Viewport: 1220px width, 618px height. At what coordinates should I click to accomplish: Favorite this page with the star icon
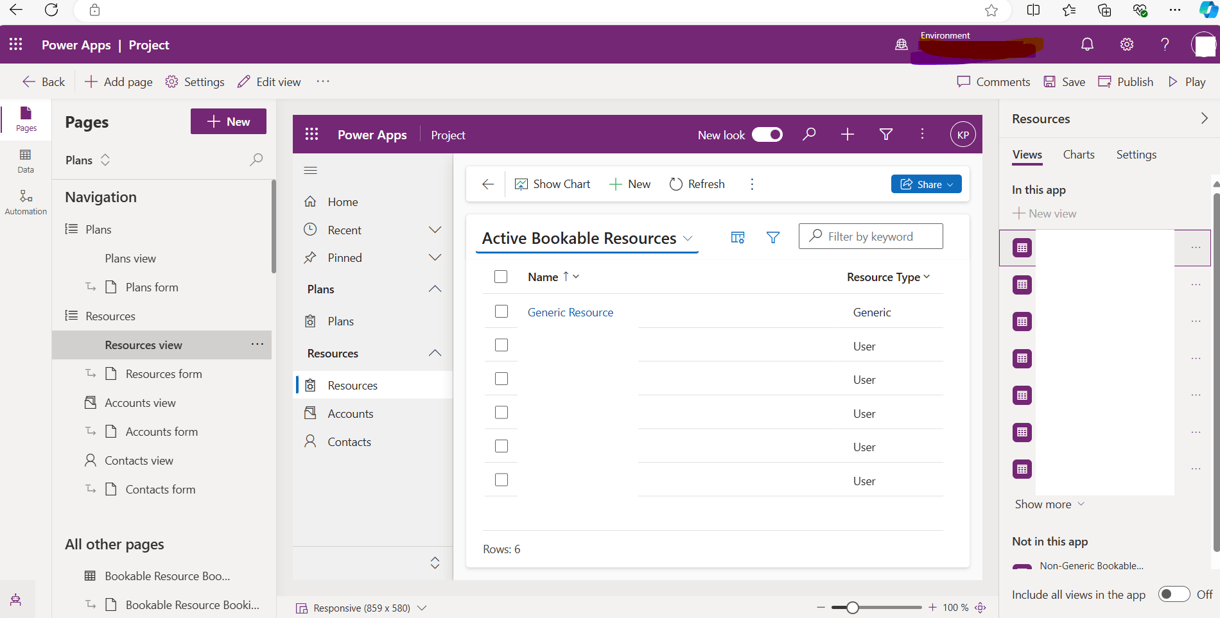pyautogui.click(x=991, y=10)
